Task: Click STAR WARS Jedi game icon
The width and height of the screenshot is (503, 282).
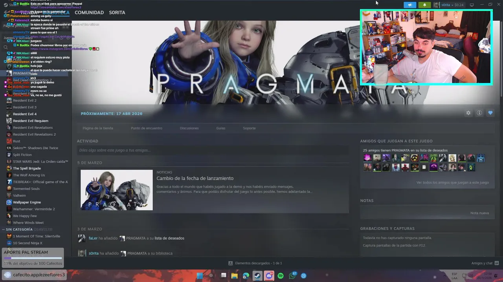Action: (9, 161)
